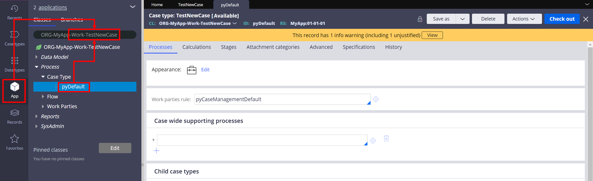Open briefcase appearance icon
This screenshot has width=593, height=181.
click(191, 70)
